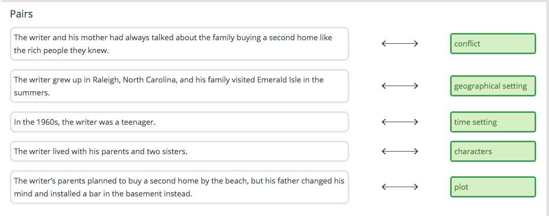Click the double arrow beside conflict
Image resolution: width=549 pixels, height=216 pixels.
click(x=400, y=44)
